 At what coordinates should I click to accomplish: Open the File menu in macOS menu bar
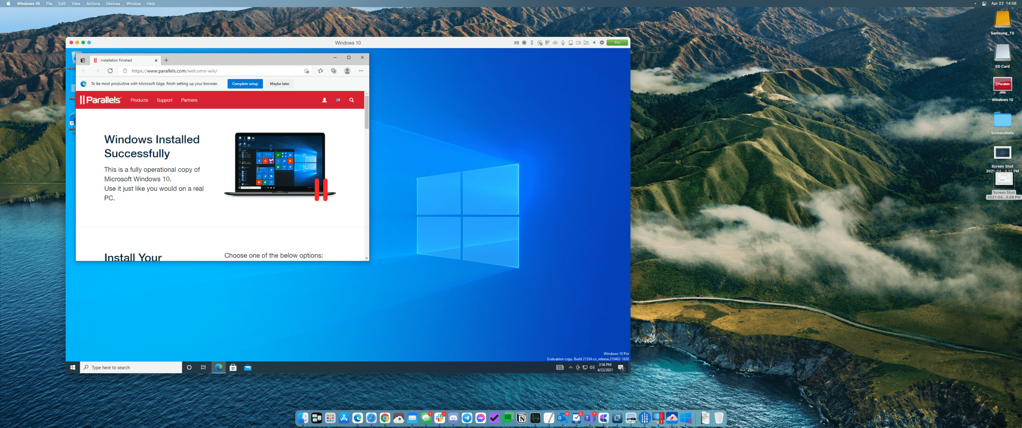pyautogui.click(x=49, y=4)
